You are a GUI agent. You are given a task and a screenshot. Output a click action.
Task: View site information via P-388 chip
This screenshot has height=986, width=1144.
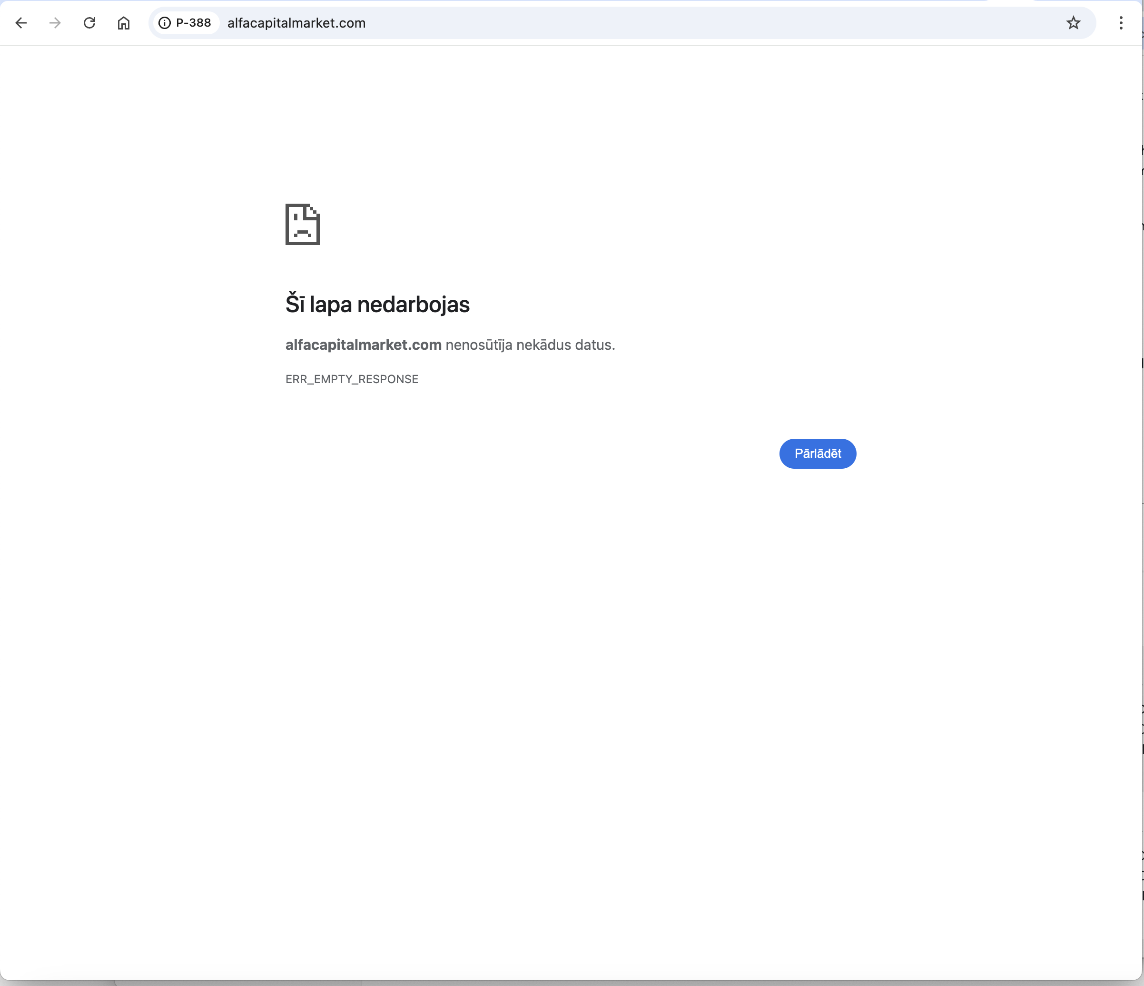pos(185,23)
